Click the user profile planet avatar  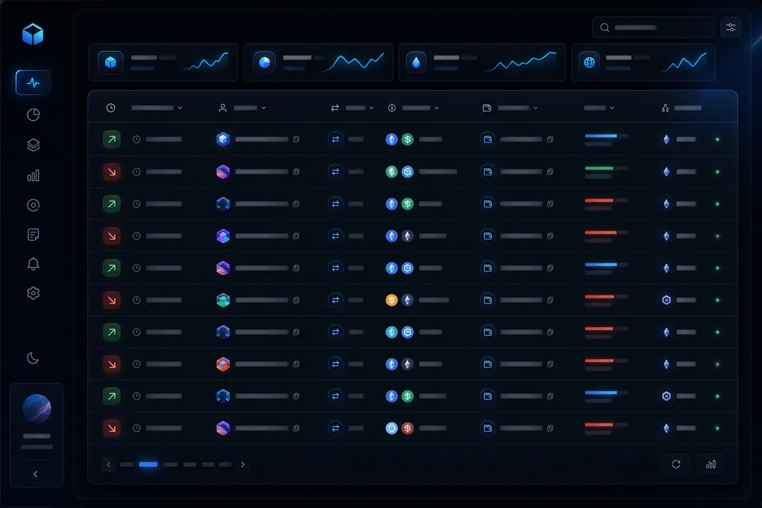point(37,408)
